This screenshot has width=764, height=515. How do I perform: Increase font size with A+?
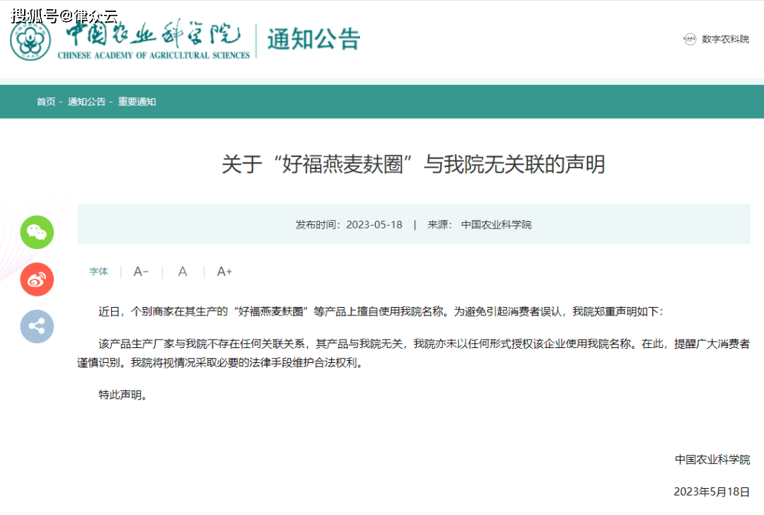[225, 272]
